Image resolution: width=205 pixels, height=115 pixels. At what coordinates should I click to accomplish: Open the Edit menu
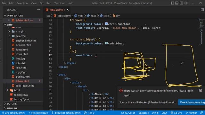tap(11, 3)
